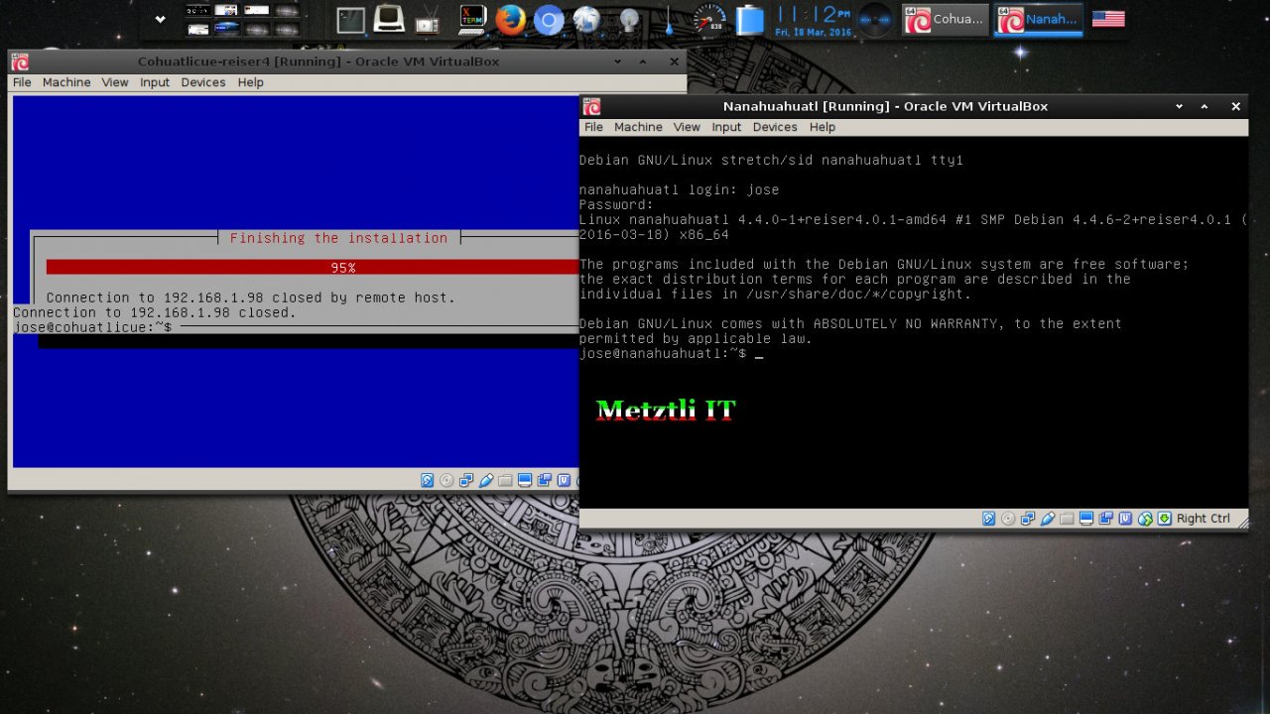Click hard disk activity icon in Nanahuahuatl status bar
1270x714 pixels.
coord(988,519)
